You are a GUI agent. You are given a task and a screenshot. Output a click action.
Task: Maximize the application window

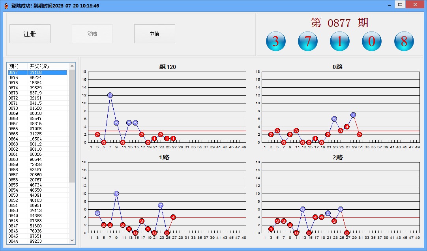pos(400,4)
